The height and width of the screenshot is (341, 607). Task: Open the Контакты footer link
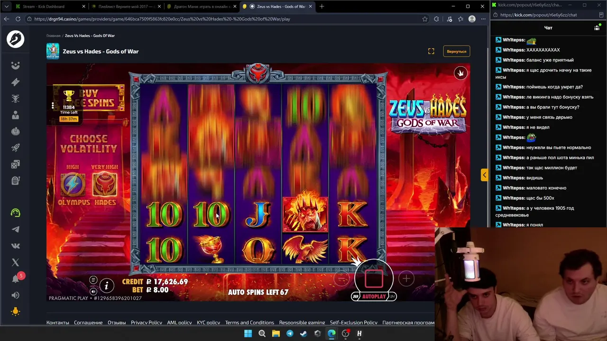click(x=58, y=323)
